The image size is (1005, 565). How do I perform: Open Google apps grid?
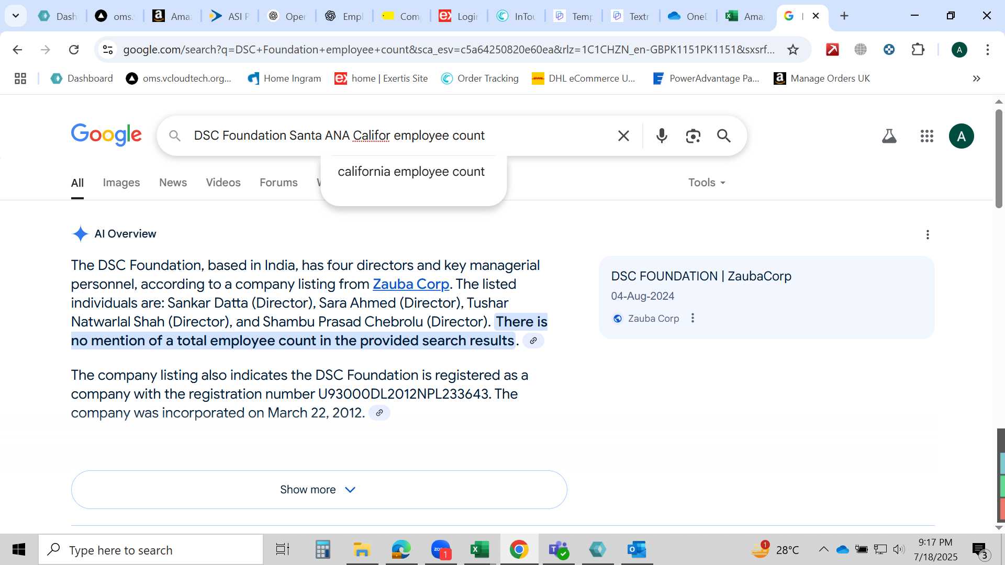(x=927, y=136)
